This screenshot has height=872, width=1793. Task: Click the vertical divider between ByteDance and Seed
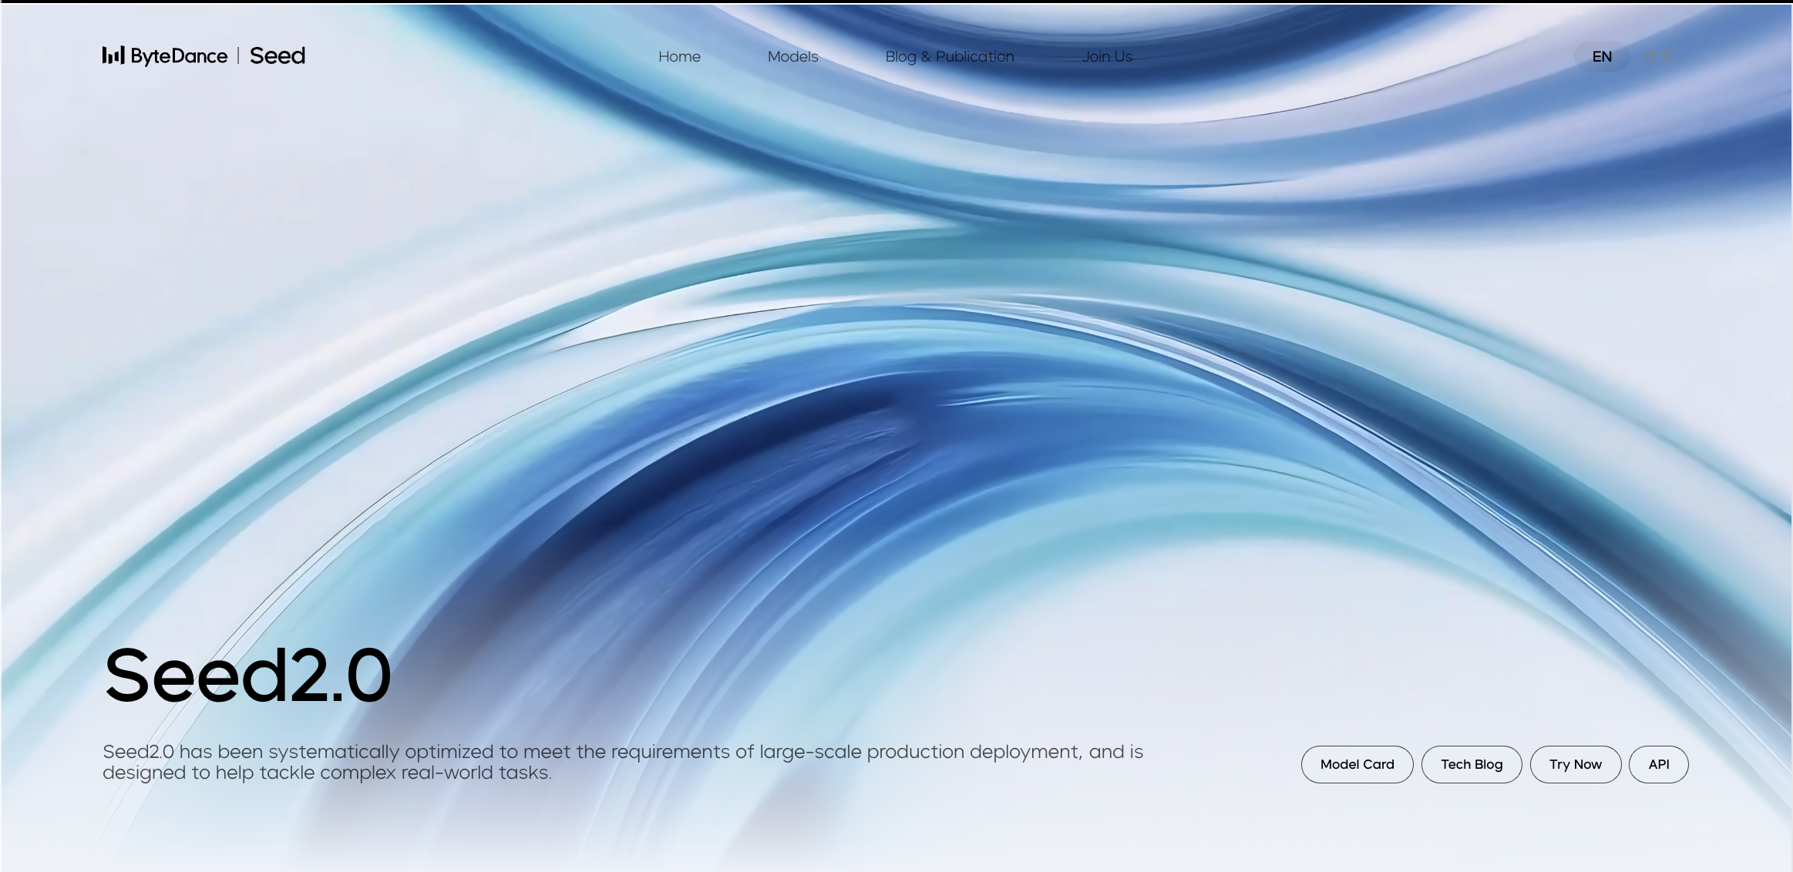238,55
